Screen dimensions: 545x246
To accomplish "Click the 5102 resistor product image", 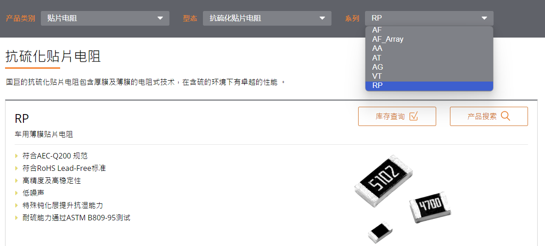I will [x=384, y=181].
